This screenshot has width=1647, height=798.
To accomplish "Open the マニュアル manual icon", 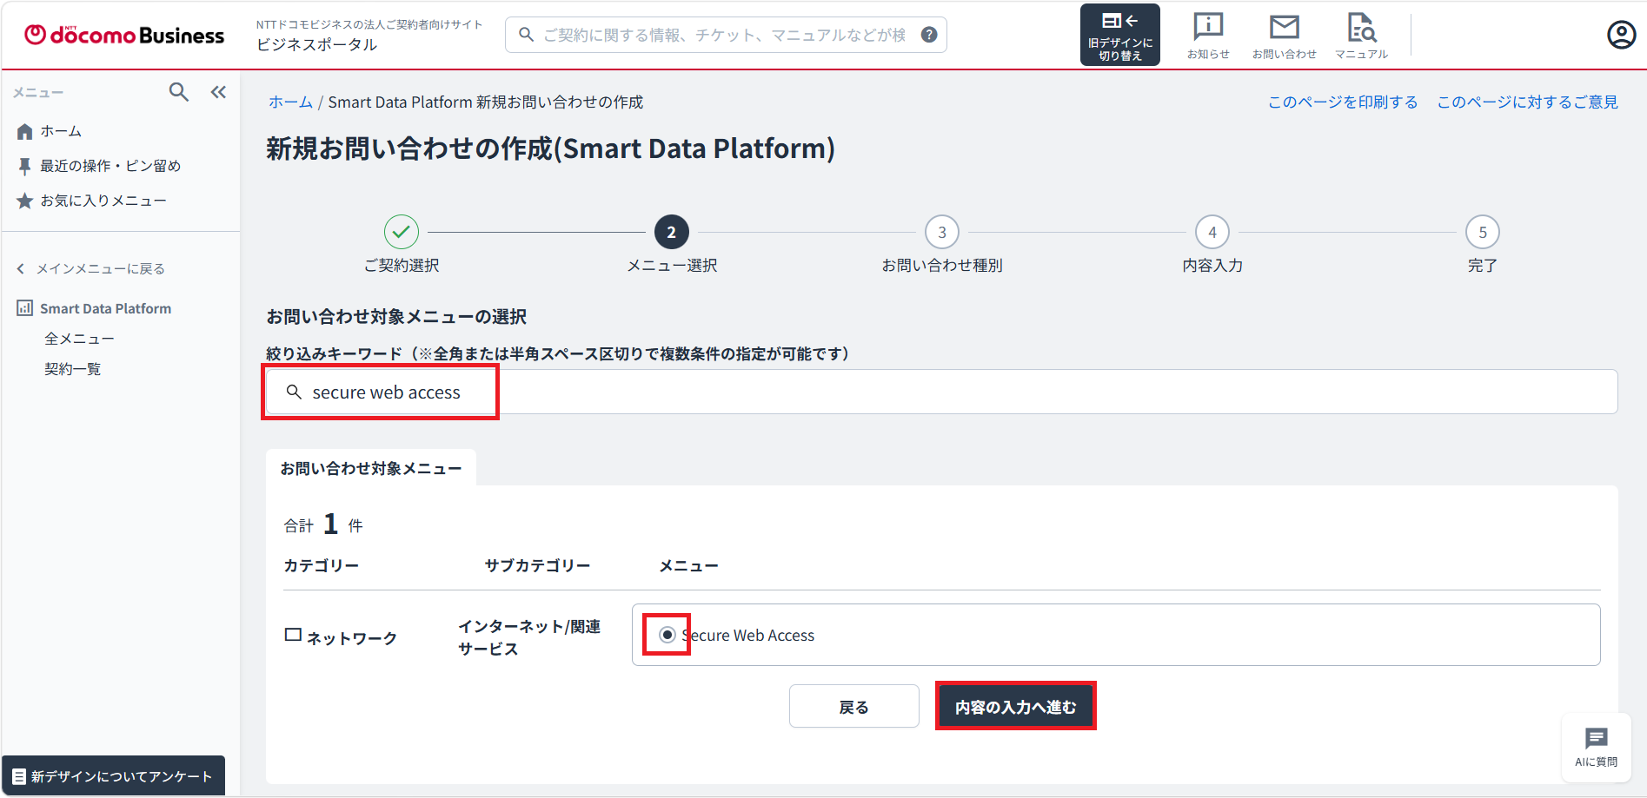I will [1361, 35].
